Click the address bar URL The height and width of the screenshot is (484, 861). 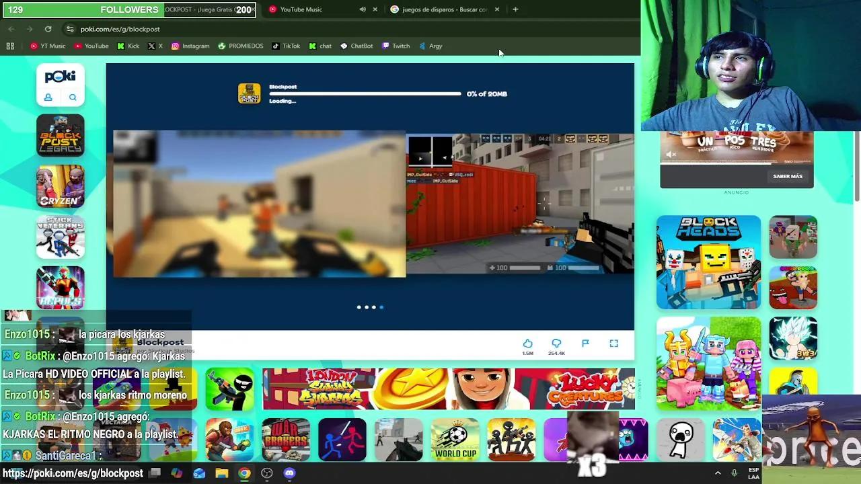[x=120, y=29]
